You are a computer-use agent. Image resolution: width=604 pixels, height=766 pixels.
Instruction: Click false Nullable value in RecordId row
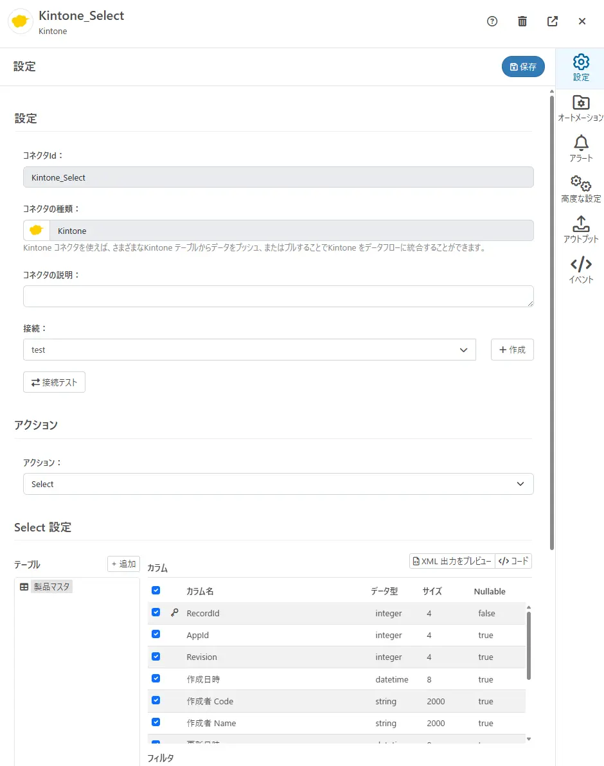tap(486, 613)
